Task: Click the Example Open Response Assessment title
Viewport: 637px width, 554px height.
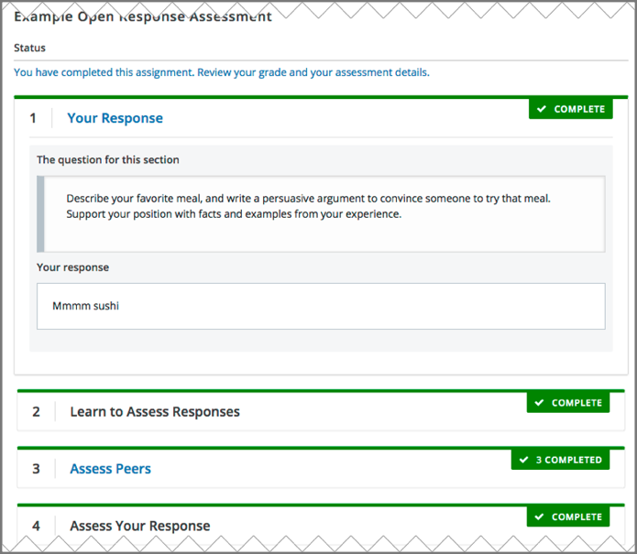Action: click(142, 16)
